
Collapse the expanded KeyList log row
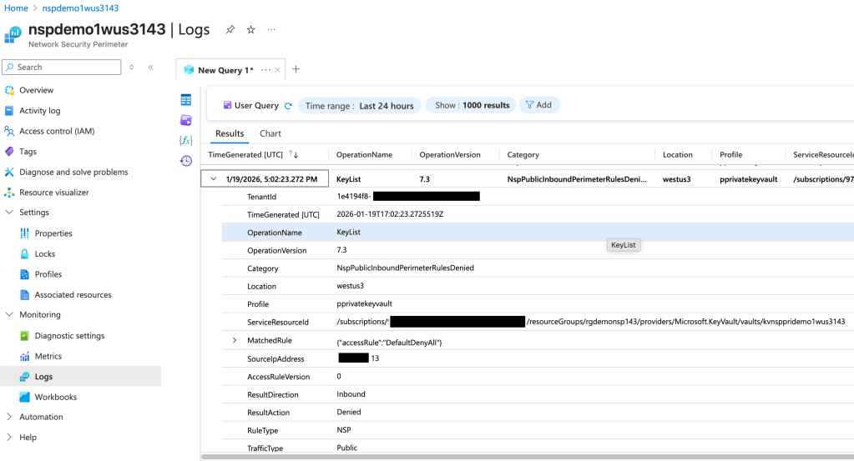pyautogui.click(x=214, y=179)
